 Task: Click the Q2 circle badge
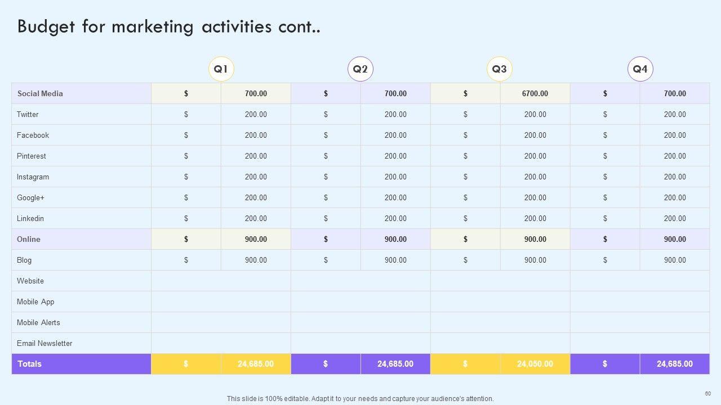(x=360, y=69)
